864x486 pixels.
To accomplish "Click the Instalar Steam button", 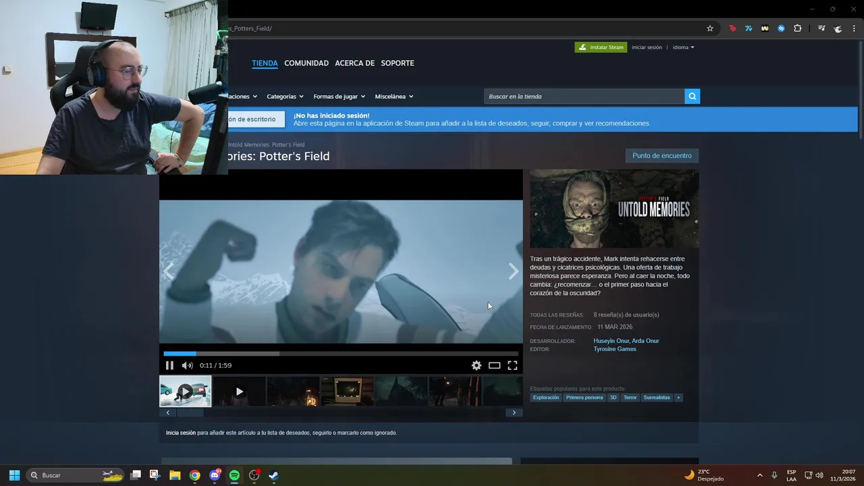I will 601,47.
